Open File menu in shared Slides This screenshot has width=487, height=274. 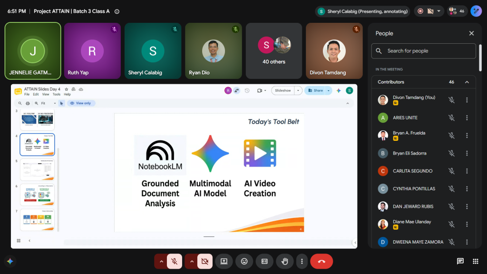pyautogui.click(x=27, y=95)
